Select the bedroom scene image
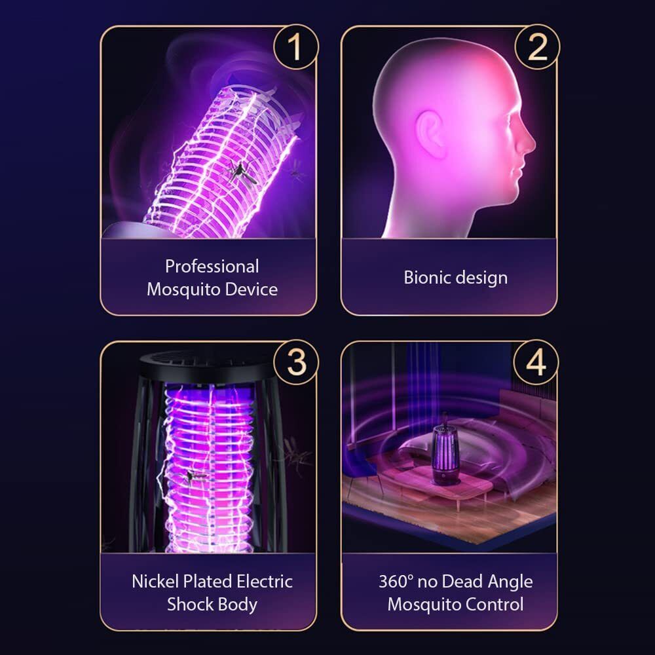 449,448
